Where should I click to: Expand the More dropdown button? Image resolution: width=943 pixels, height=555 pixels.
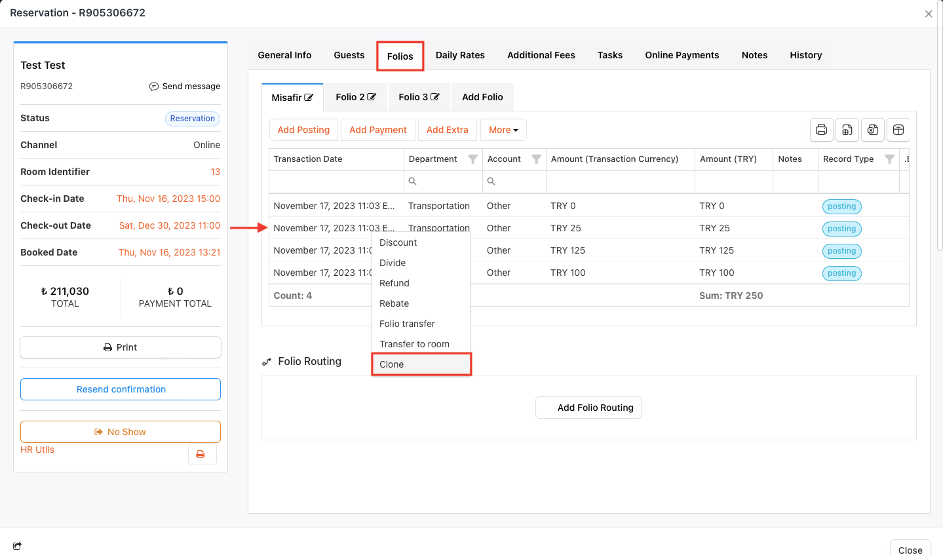tap(503, 130)
